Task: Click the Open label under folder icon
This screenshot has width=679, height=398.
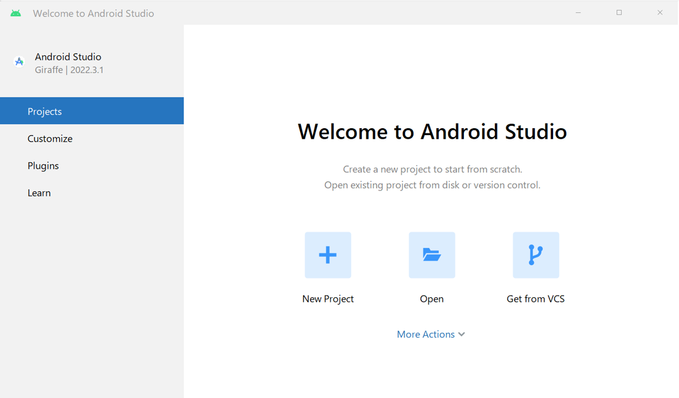Action: tap(432, 299)
